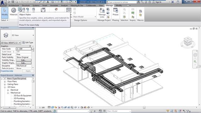Click the Edit selection icon in Selection panel
The width and height of the screenshot is (201, 113).
click(x=124, y=17)
